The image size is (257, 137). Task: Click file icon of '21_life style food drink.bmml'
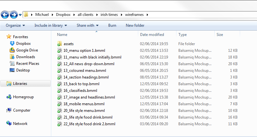click(x=59, y=117)
